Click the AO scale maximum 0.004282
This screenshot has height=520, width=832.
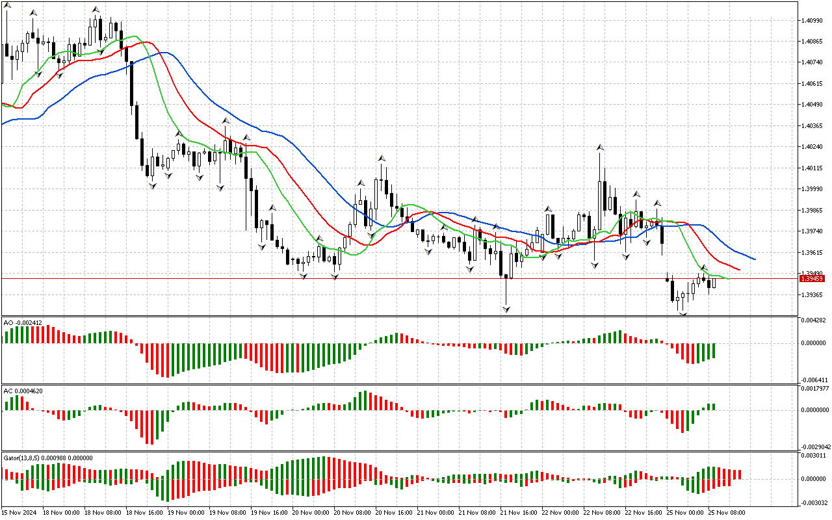click(814, 321)
